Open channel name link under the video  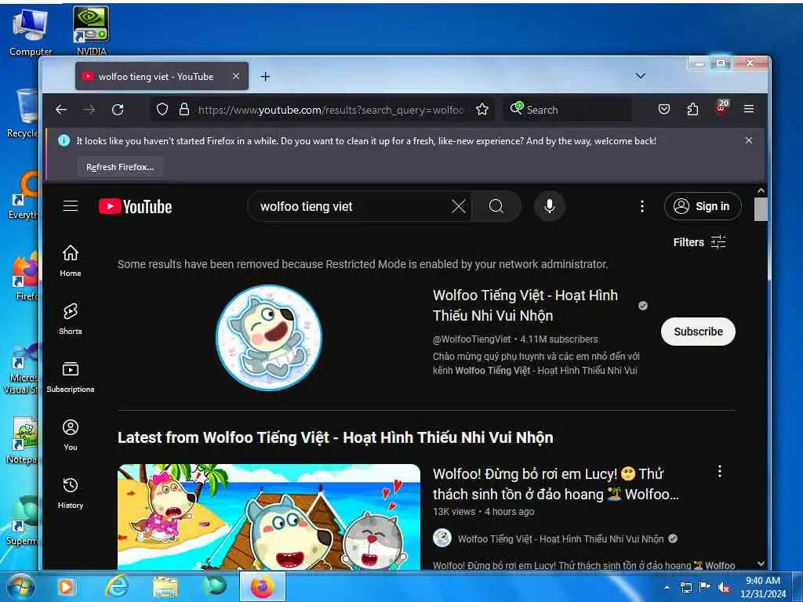coord(561,539)
